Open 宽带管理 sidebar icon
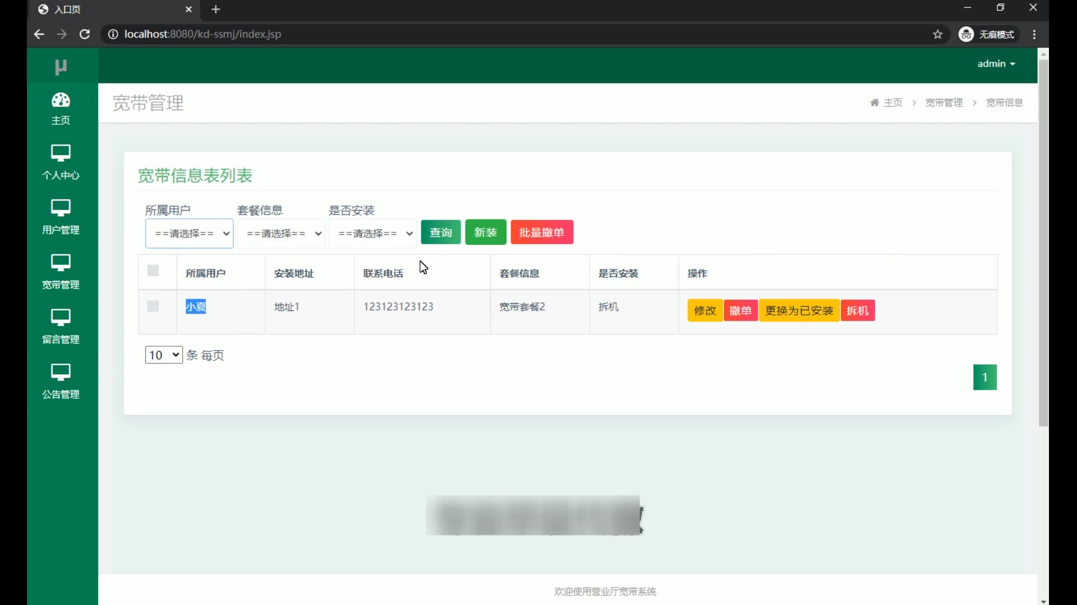1077x605 pixels. click(61, 263)
